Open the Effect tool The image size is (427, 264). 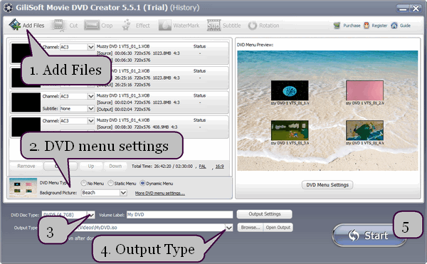click(136, 26)
